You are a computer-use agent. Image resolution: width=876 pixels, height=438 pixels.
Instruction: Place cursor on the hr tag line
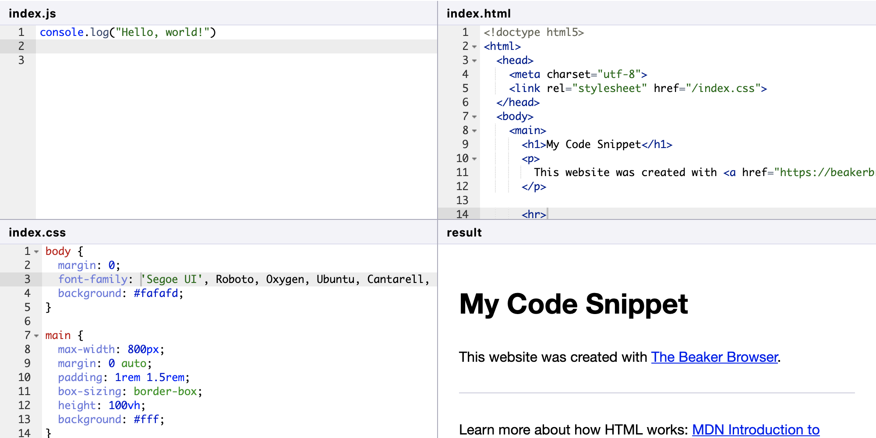pyautogui.click(x=533, y=214)
